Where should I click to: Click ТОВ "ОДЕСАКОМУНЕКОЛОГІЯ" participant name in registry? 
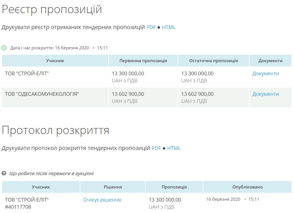pyautogui.click(x=42, y=94)
